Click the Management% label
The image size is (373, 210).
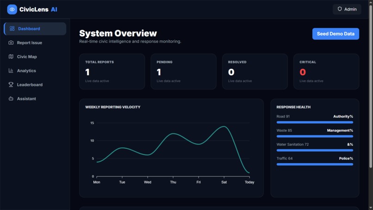tap(340, 130)
